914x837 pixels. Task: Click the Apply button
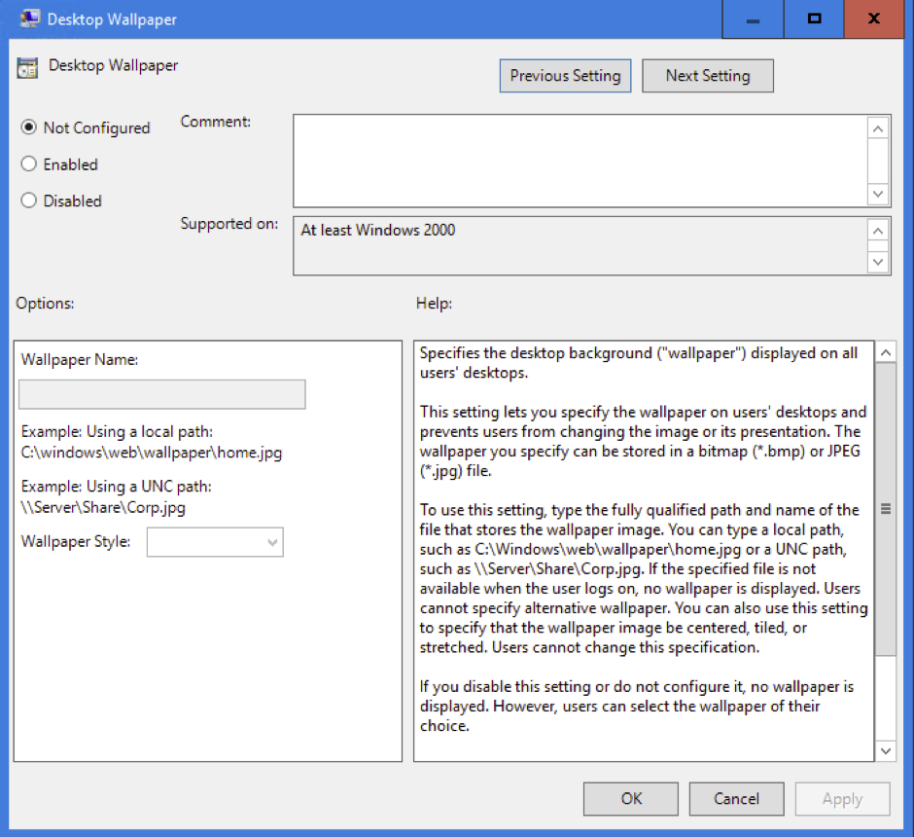coord(842,799)
